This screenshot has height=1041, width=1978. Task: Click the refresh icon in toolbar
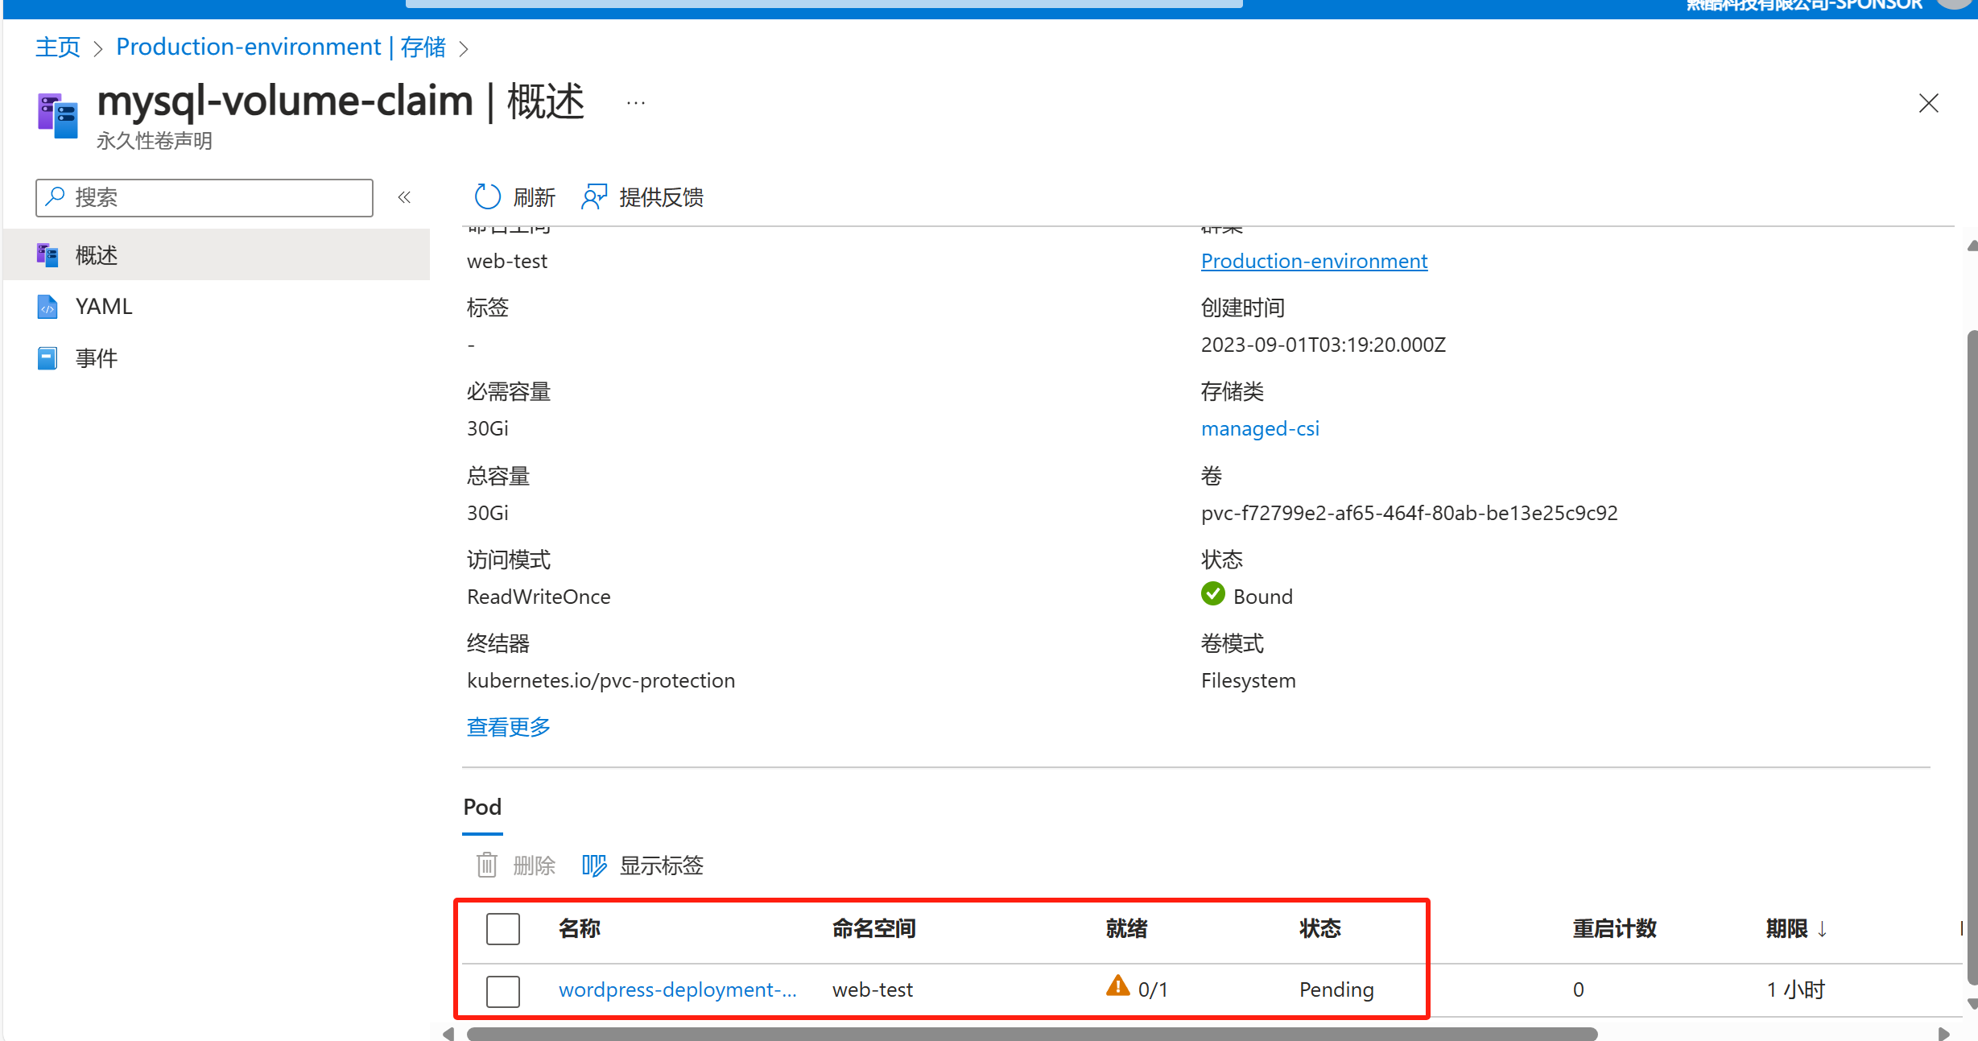[x=487, y=196]
